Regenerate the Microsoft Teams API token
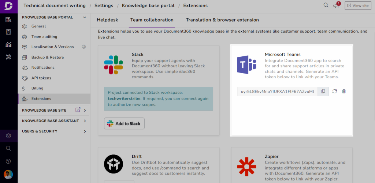 (335, 91)
